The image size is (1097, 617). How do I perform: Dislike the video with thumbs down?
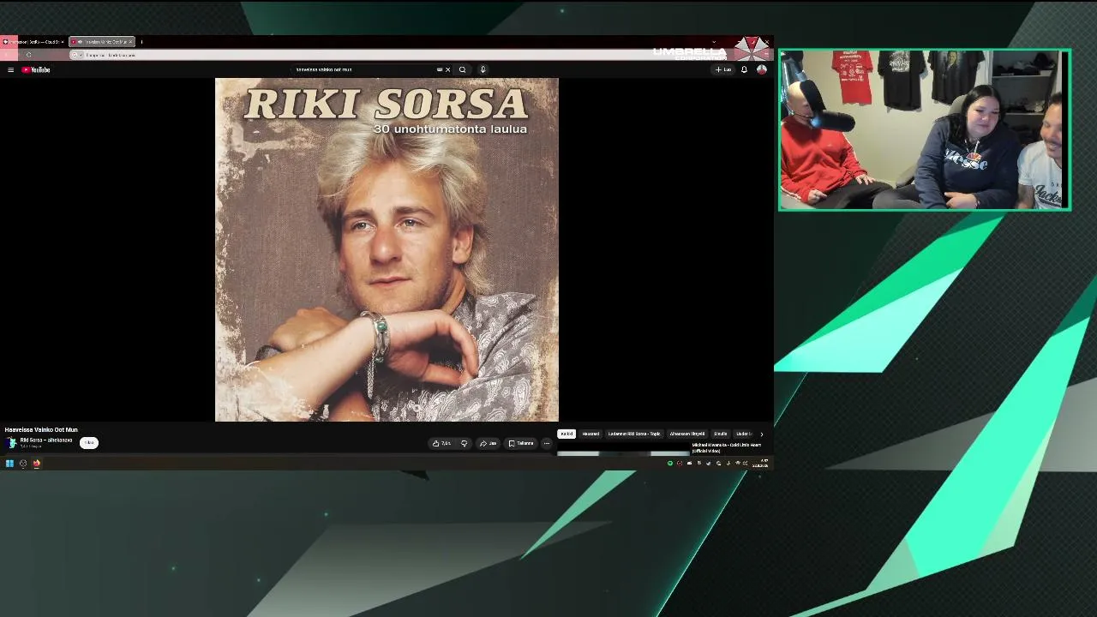tap(464, 443)
